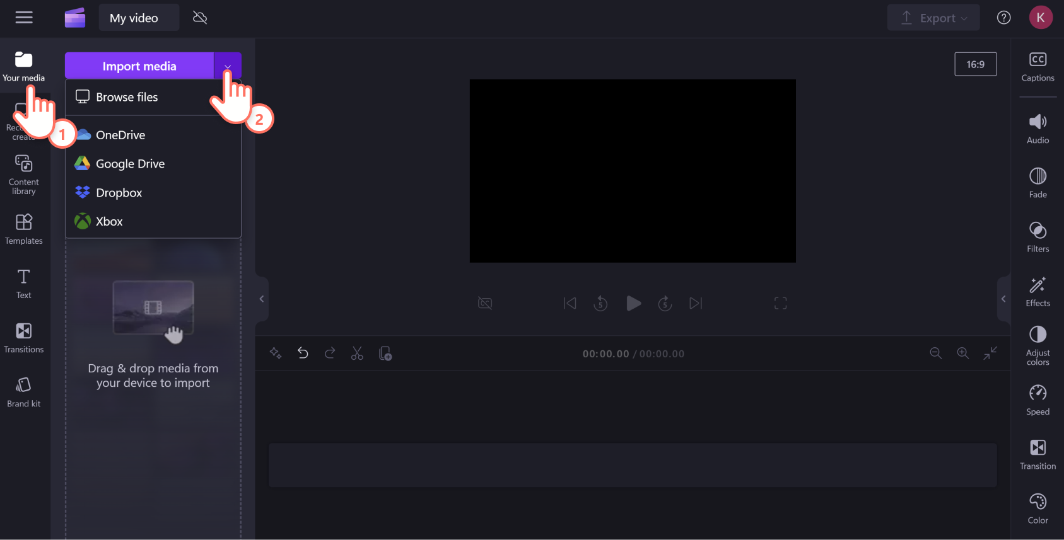
Task: Open the Speed panel
Action: coord(1038,400)
